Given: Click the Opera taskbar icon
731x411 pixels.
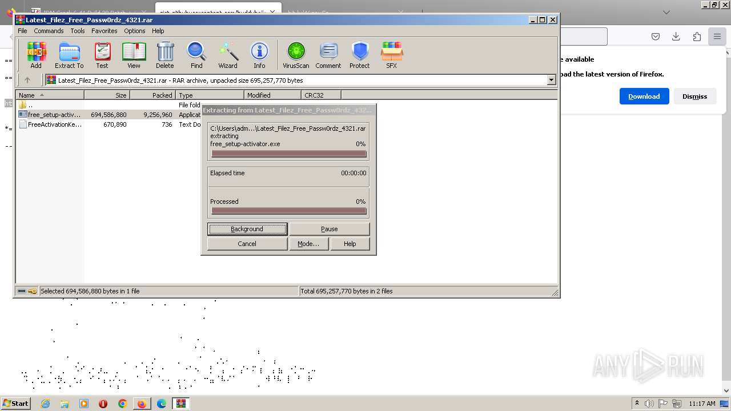Looking at the screenshot, I should 103,404.
